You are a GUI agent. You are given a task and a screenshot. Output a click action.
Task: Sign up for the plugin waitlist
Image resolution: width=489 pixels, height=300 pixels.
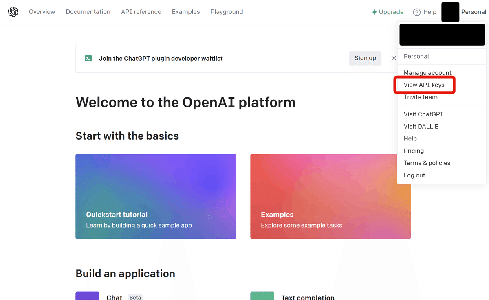[x=365, y=58]
